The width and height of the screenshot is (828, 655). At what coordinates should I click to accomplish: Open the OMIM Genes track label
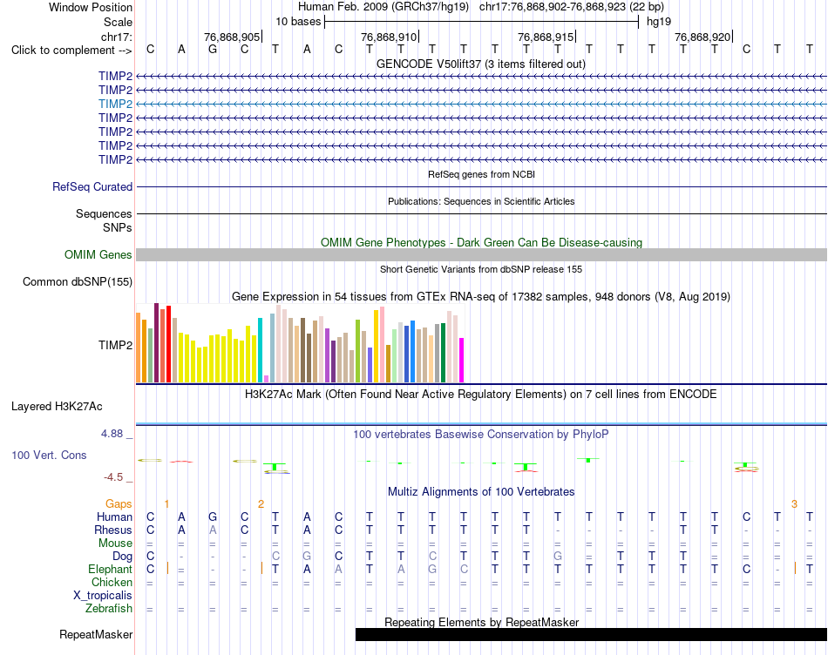[x=98, y=255]
